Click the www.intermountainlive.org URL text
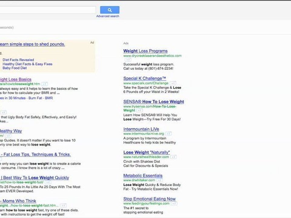This screenshot has width=291, height=218. point(144,134)
